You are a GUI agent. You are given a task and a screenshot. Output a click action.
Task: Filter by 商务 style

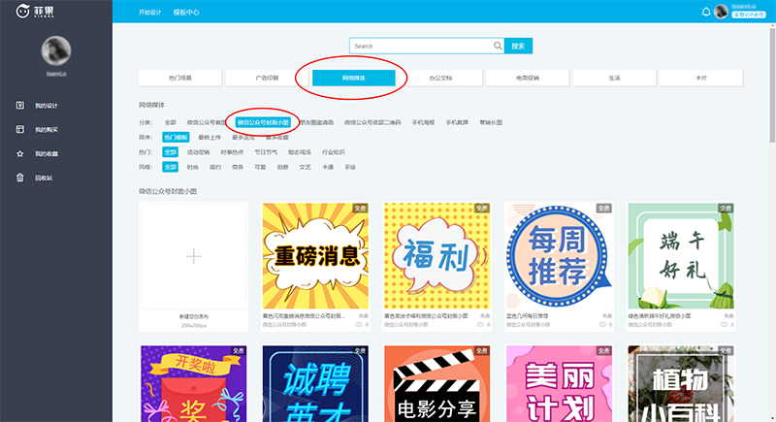238,167
